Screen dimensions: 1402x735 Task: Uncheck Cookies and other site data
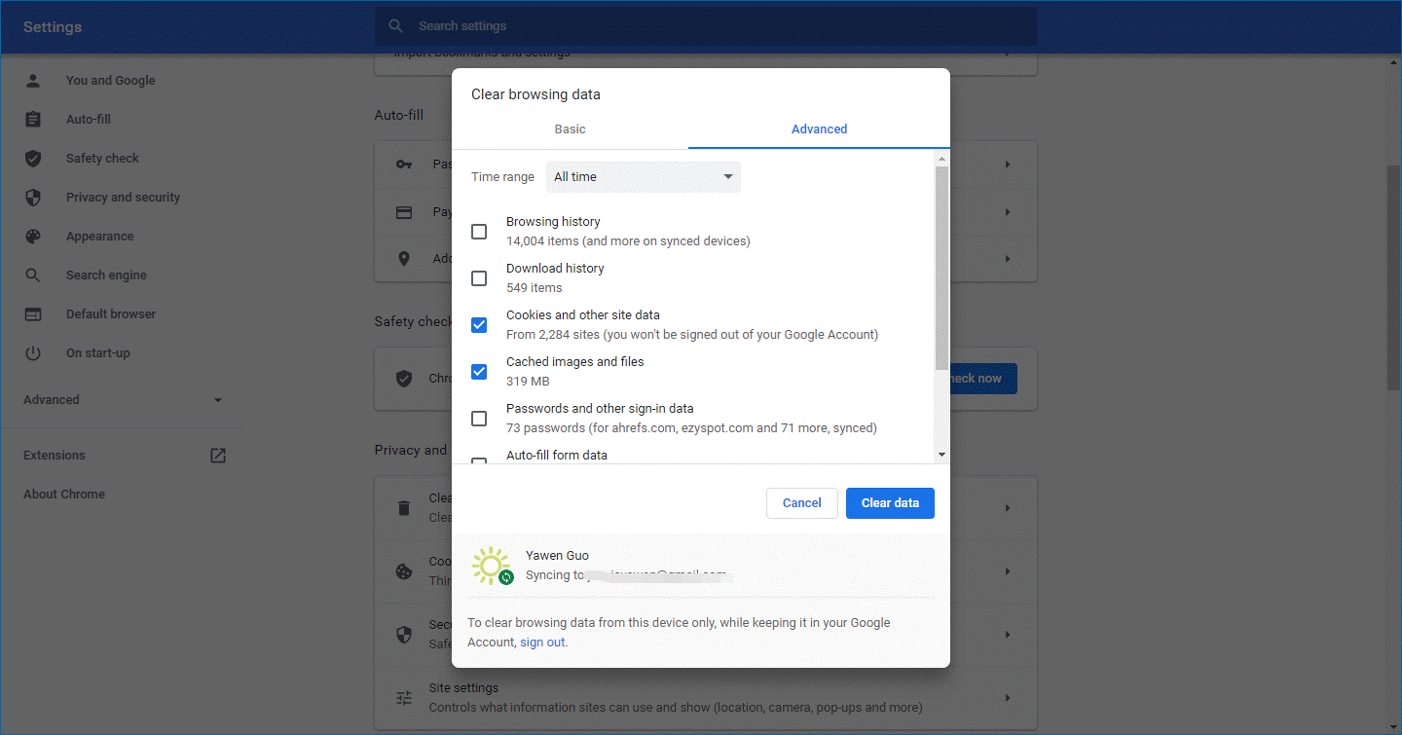click(479, 324)
